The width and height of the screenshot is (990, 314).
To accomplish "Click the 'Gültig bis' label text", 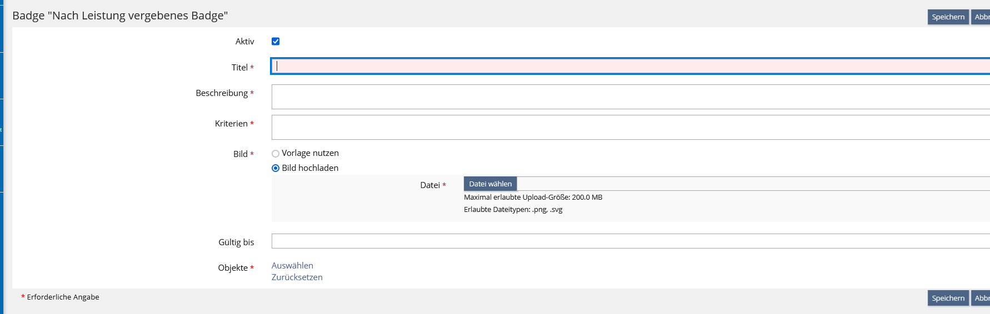I will (x=236, y=242).
